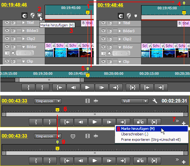Click green marker above lower monitor ruler

(x=57, y=142)
